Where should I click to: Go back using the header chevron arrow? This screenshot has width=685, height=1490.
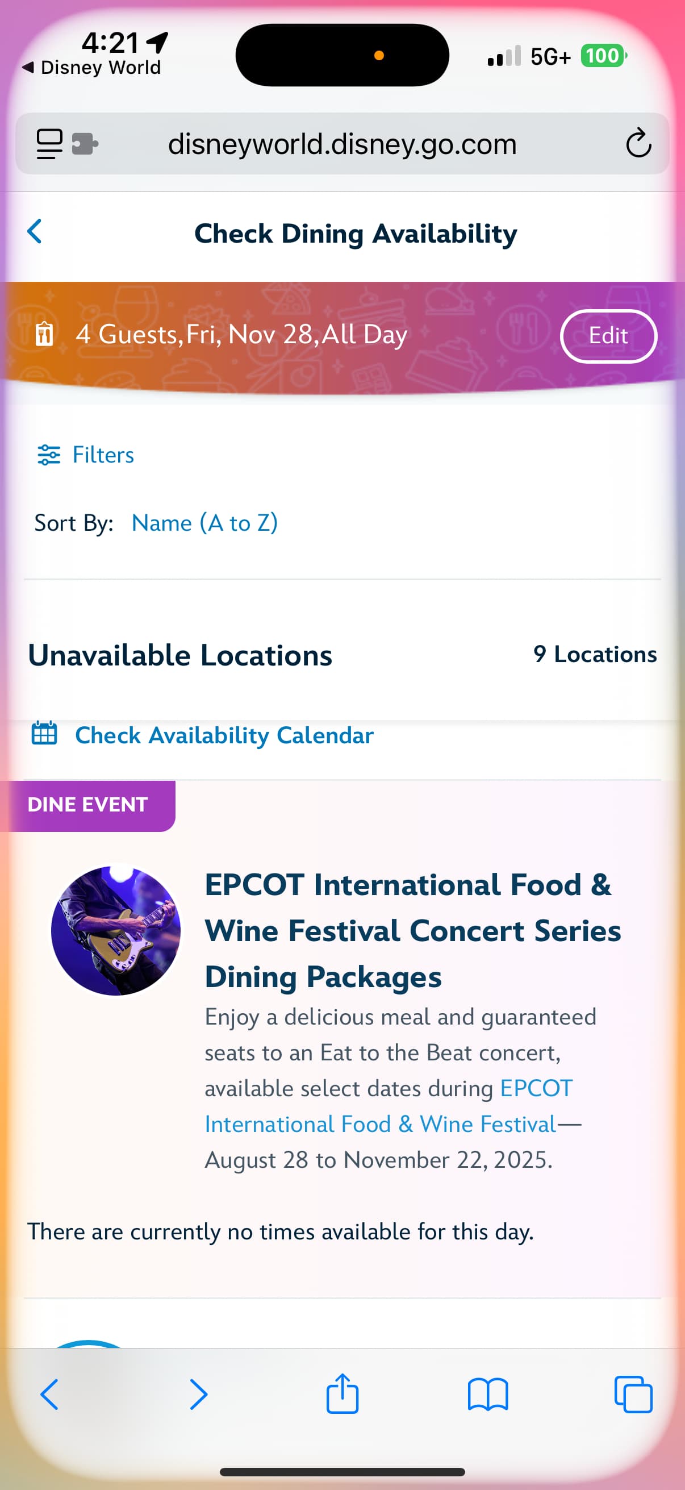click(x=35, y=232)
